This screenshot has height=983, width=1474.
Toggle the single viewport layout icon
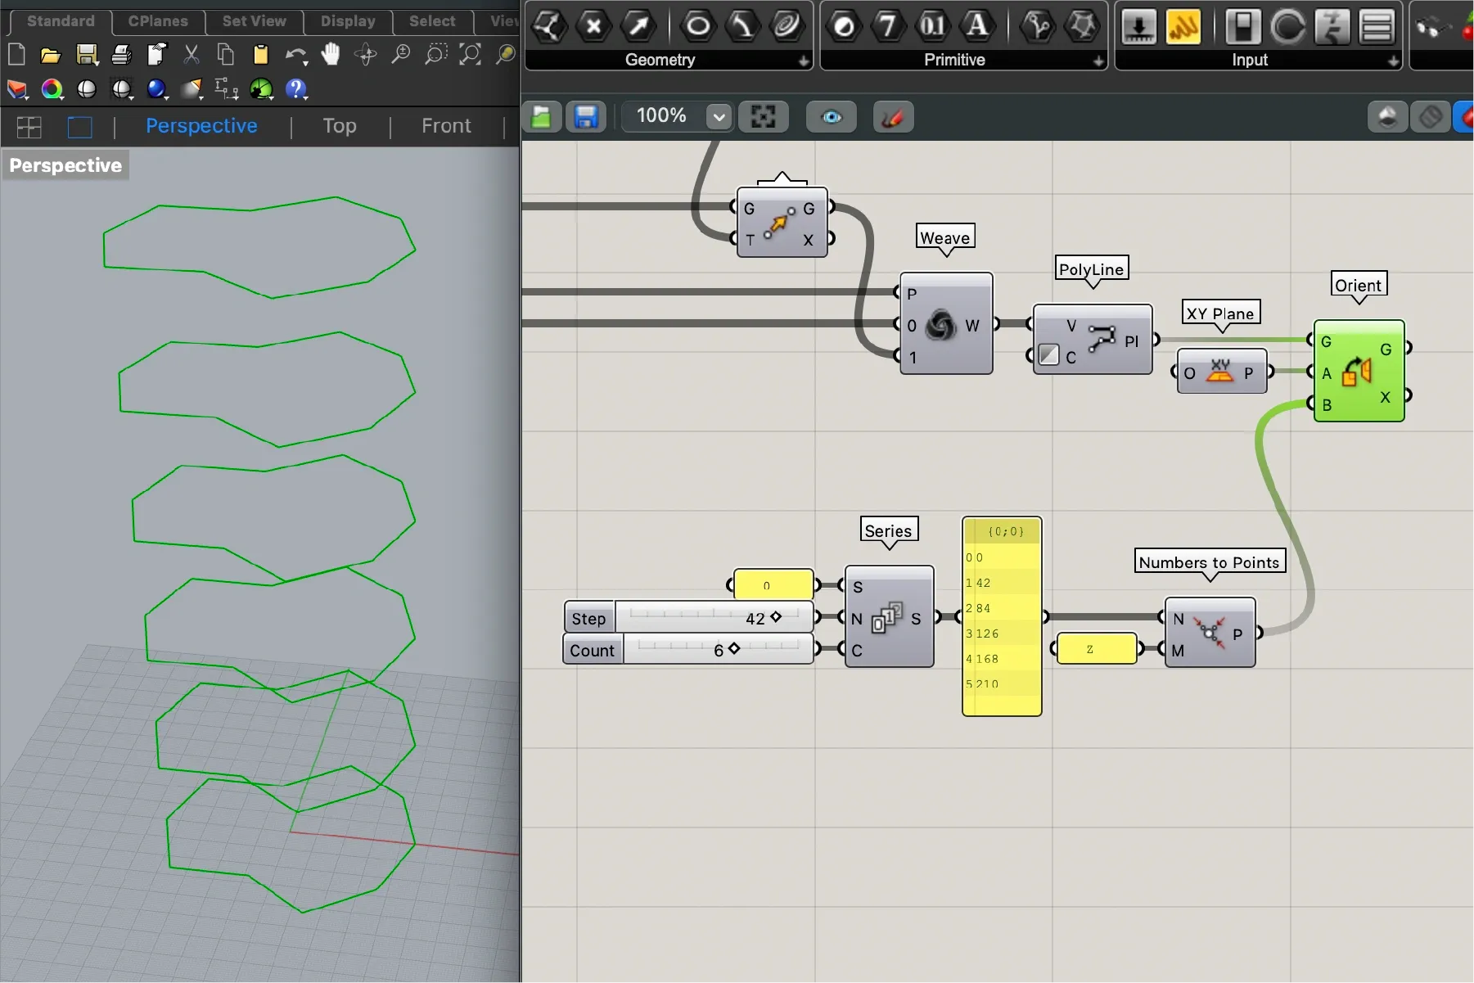pos(79,127)
